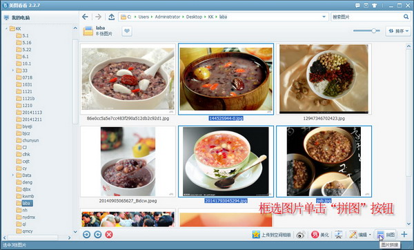The height and width of the screenshot is (250, 414).
Task: Expand the address path dropdown arrow
Action: coord(324,17)
